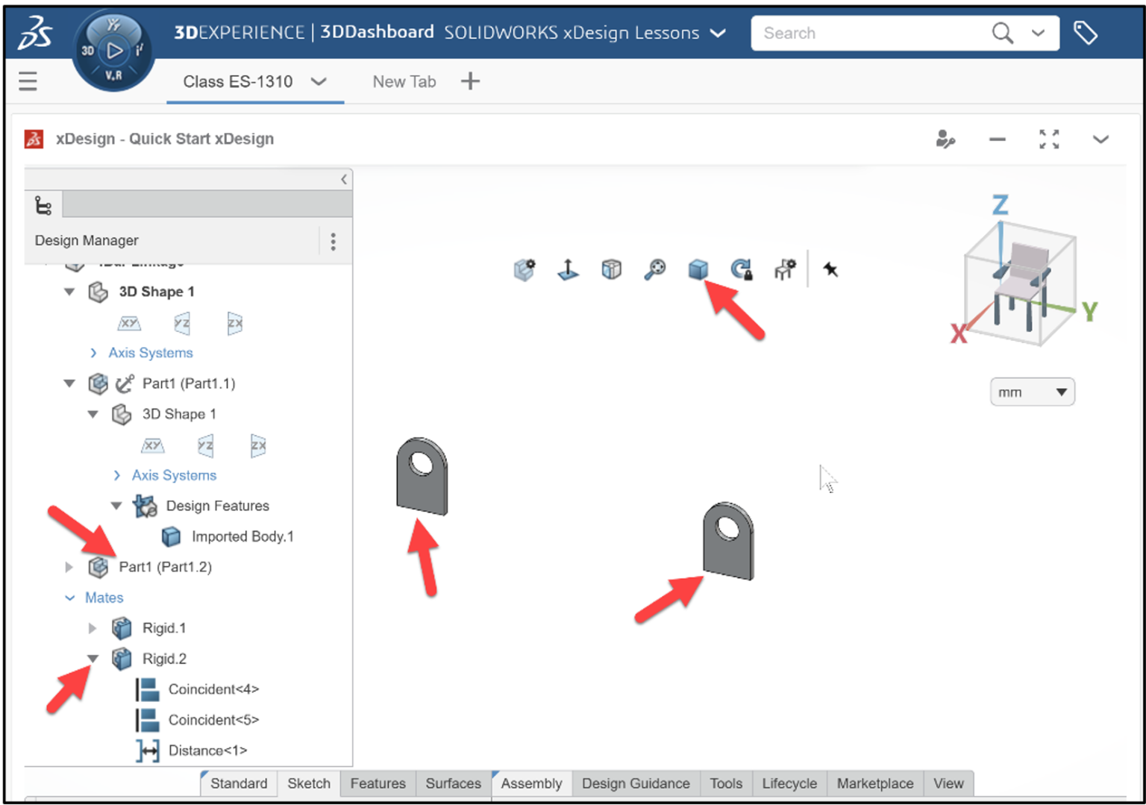Image resolution: width=1146 pixels, height=805 pixels.
Task: Click the Axis Systems link
Action: point(151,352)
